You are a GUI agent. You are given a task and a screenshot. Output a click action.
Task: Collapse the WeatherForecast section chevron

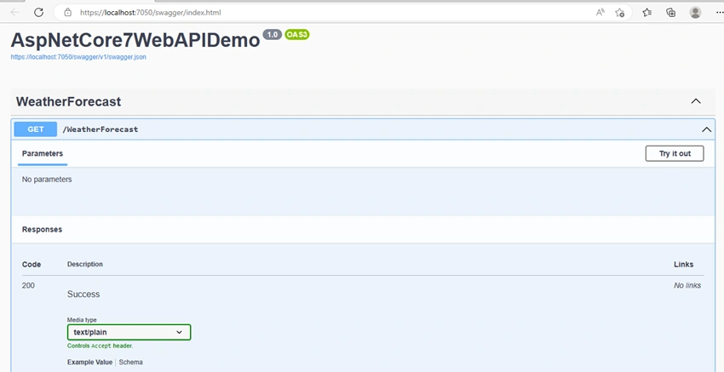[696, 101]
